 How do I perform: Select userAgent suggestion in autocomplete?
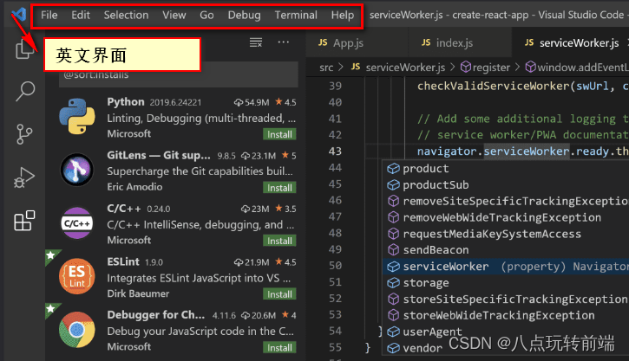(x=506, y=332)
